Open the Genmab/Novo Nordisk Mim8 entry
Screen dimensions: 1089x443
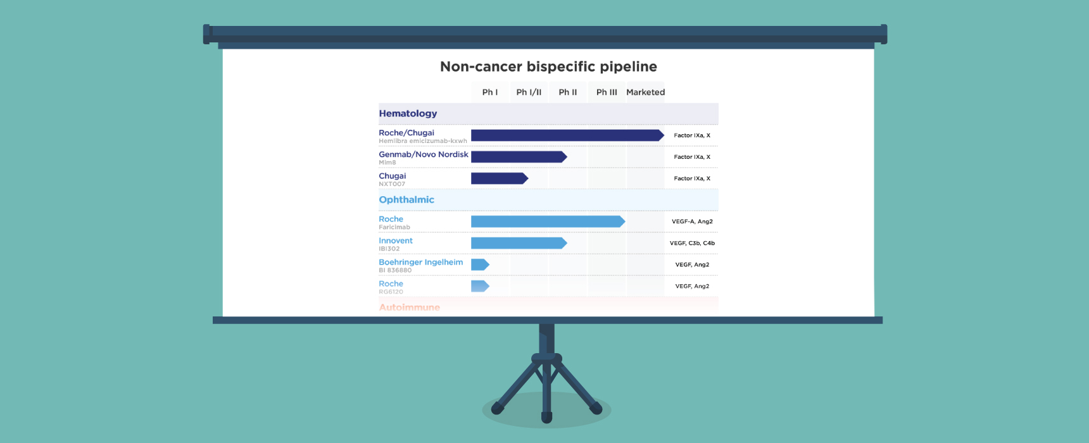[423, 155]
